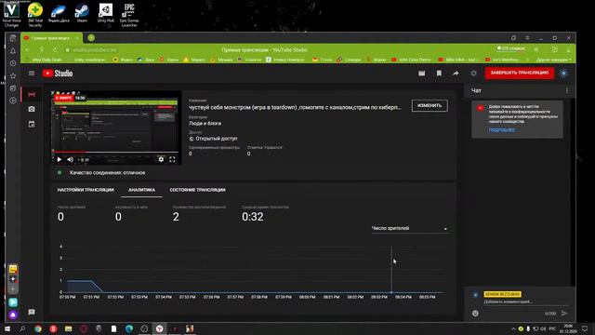Open the clapperboard highlight clip icon

[x=421, y=74]
